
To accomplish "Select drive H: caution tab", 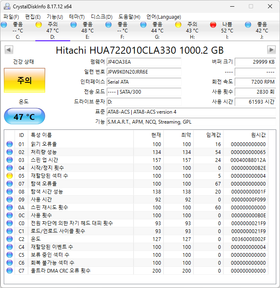I will 192,30.
